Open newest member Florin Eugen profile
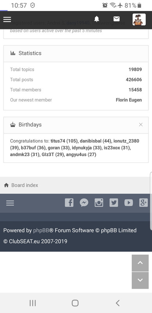 (129, 100)
